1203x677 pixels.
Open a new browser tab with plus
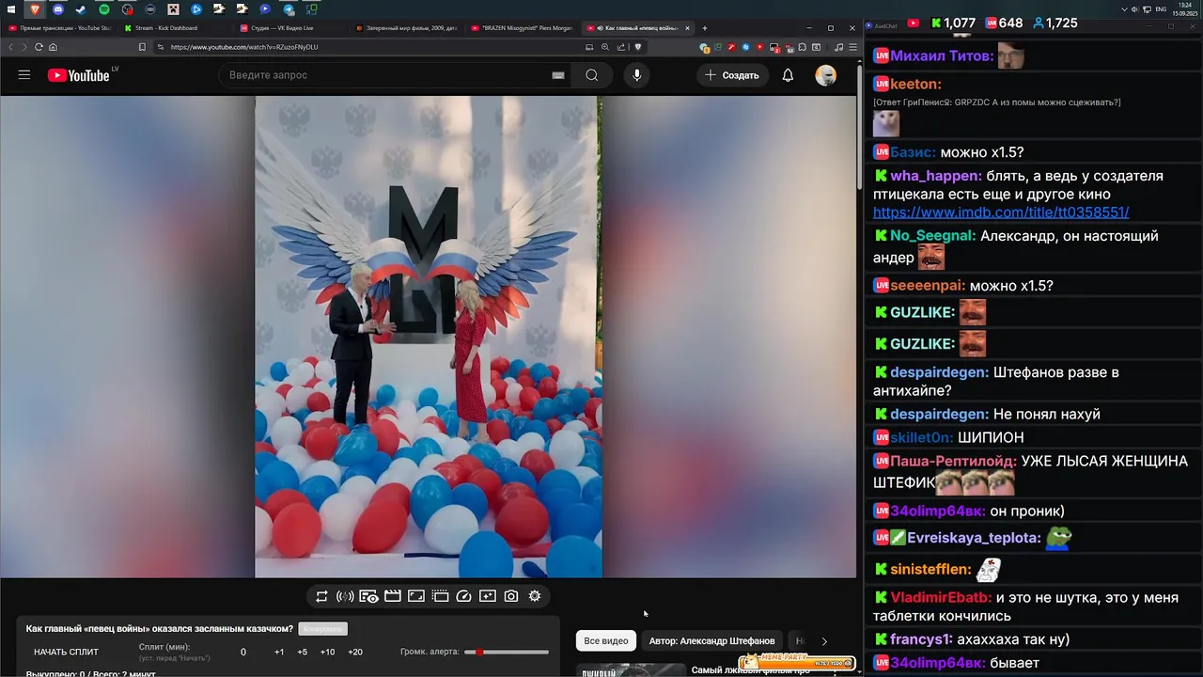click(705, 28)
